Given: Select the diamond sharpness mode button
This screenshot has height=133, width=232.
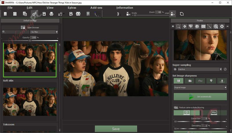Looking at the screenshot, I should pos(211,81).
